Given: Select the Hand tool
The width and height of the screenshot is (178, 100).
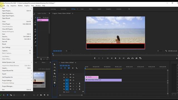Looking at the screenshot, I should pos(55,83).
